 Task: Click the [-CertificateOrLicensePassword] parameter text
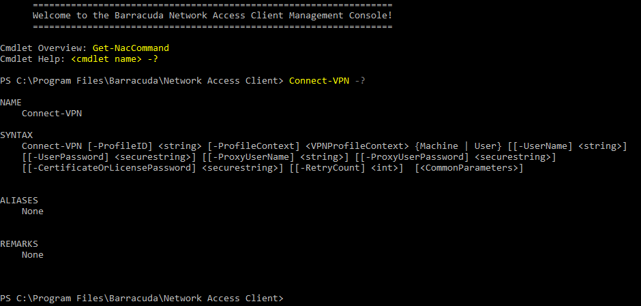click(112, 168)
